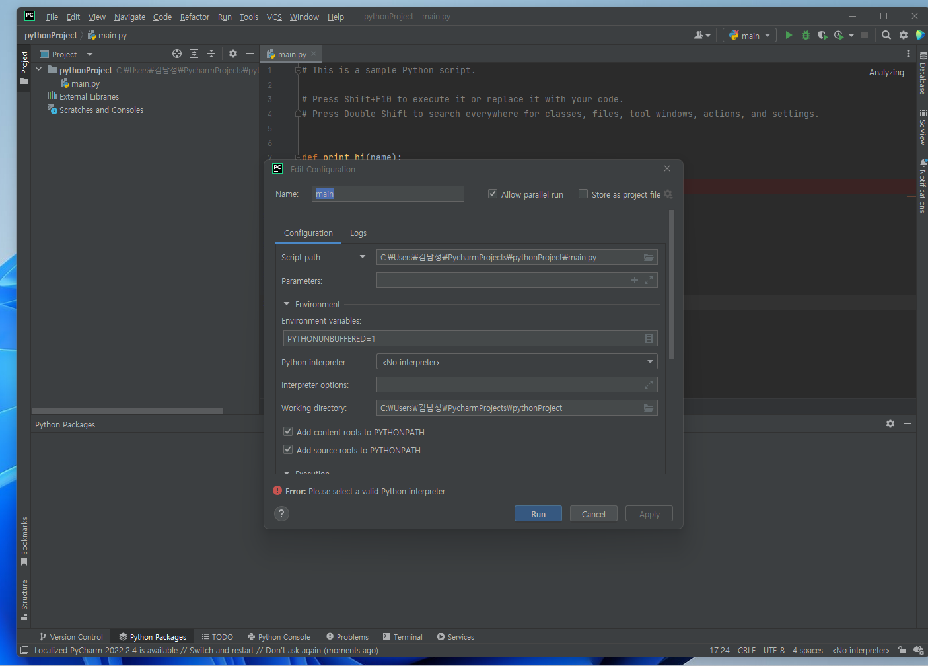The image size is (928, 666).
Task: Select opened file target icon in Project panel
Action: [x=177, y=54]
